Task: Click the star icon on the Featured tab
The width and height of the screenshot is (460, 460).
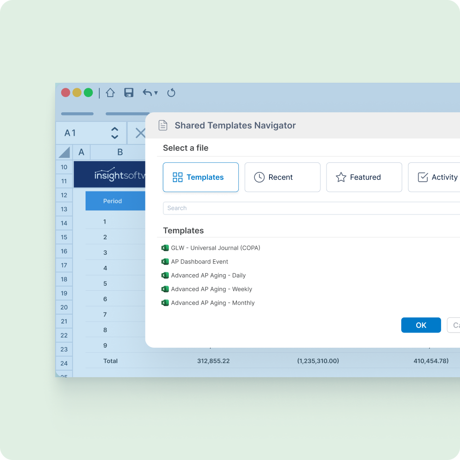Action: click(x=341, y=177)
